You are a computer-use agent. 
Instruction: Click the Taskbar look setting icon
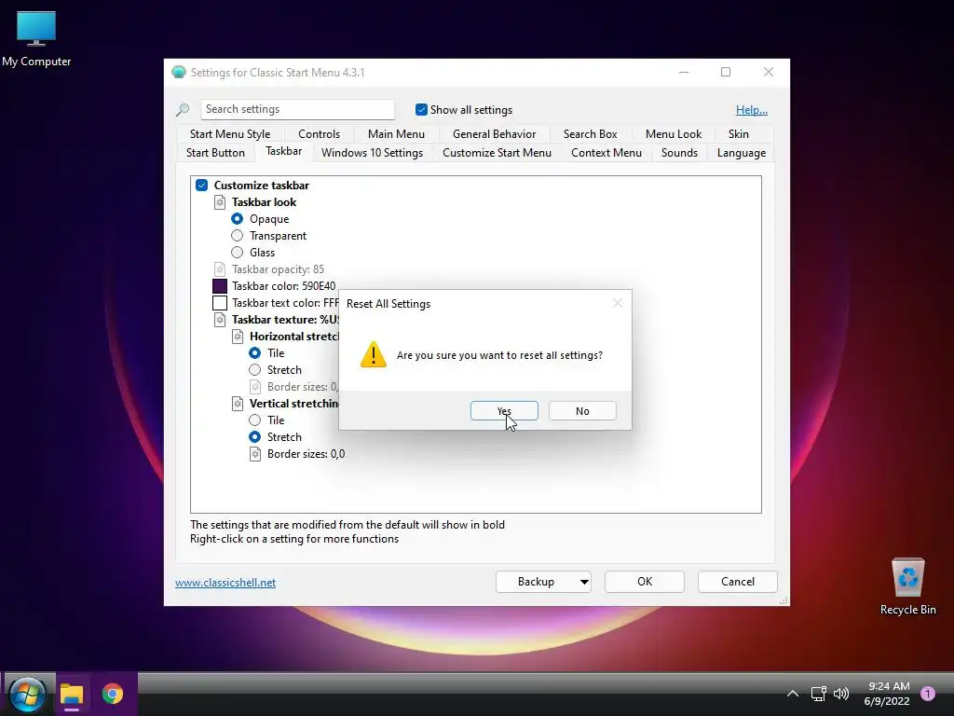220,202
